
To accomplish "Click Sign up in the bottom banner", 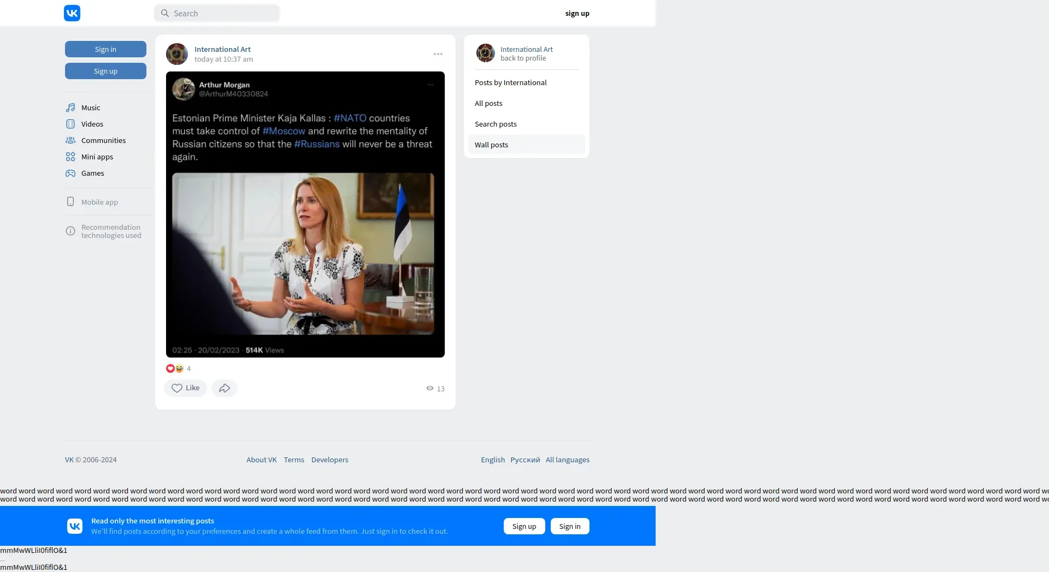I will [x=524, y=526].
